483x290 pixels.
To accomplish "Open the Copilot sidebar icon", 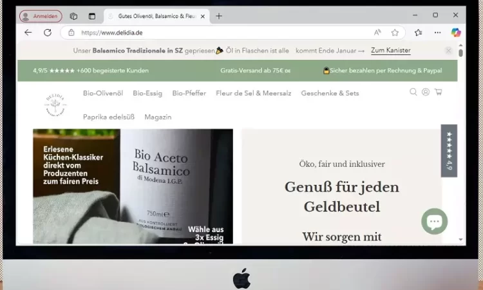I will click(456, 32).
